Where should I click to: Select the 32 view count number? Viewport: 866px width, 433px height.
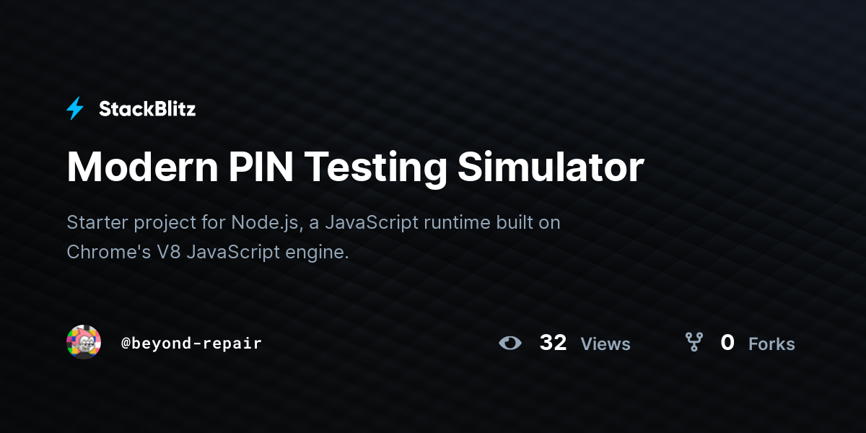point(553,343)
